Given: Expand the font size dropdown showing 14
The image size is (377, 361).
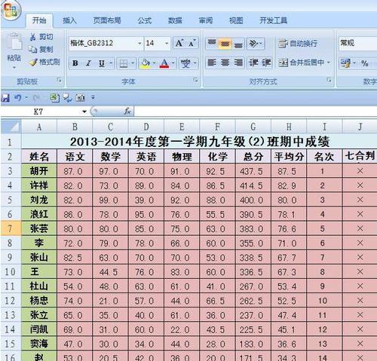Looking at the screenshot, I should (x=167, y=44).
